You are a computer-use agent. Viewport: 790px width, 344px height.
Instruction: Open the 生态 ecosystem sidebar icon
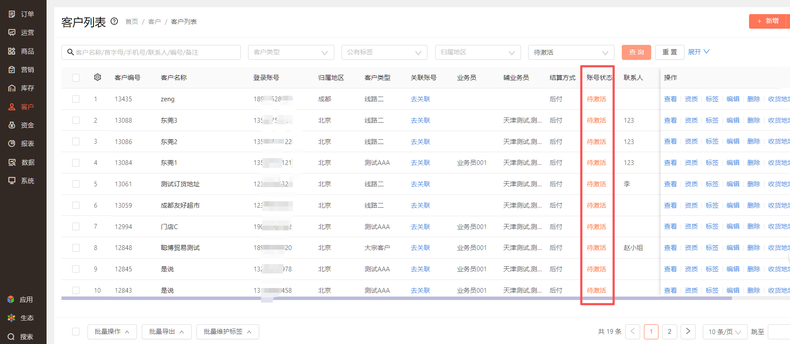pos(11,318)
